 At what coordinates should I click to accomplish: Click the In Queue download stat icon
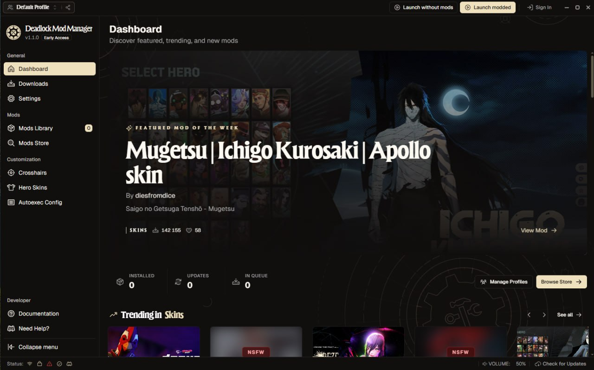[236, 281]
